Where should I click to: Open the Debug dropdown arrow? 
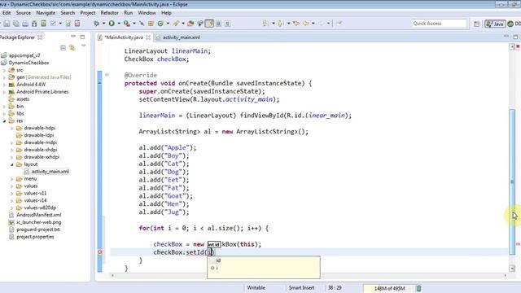(103, 24)
